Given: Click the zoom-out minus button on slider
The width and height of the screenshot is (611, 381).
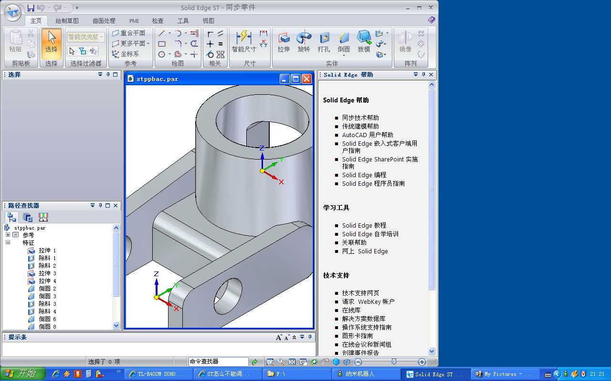Looking at the screenshot, I should coord(358,362).
